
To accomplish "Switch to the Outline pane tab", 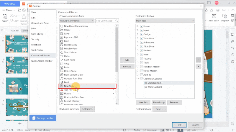I will pos(15,31).
